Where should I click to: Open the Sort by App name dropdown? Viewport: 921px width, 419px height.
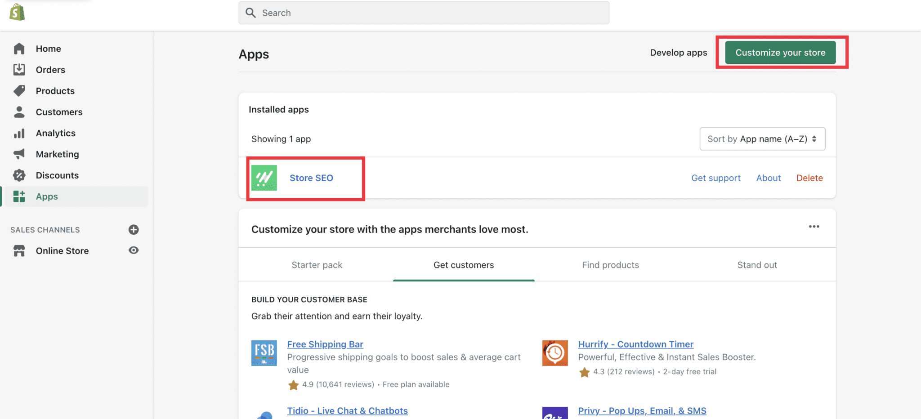[762, 139]
